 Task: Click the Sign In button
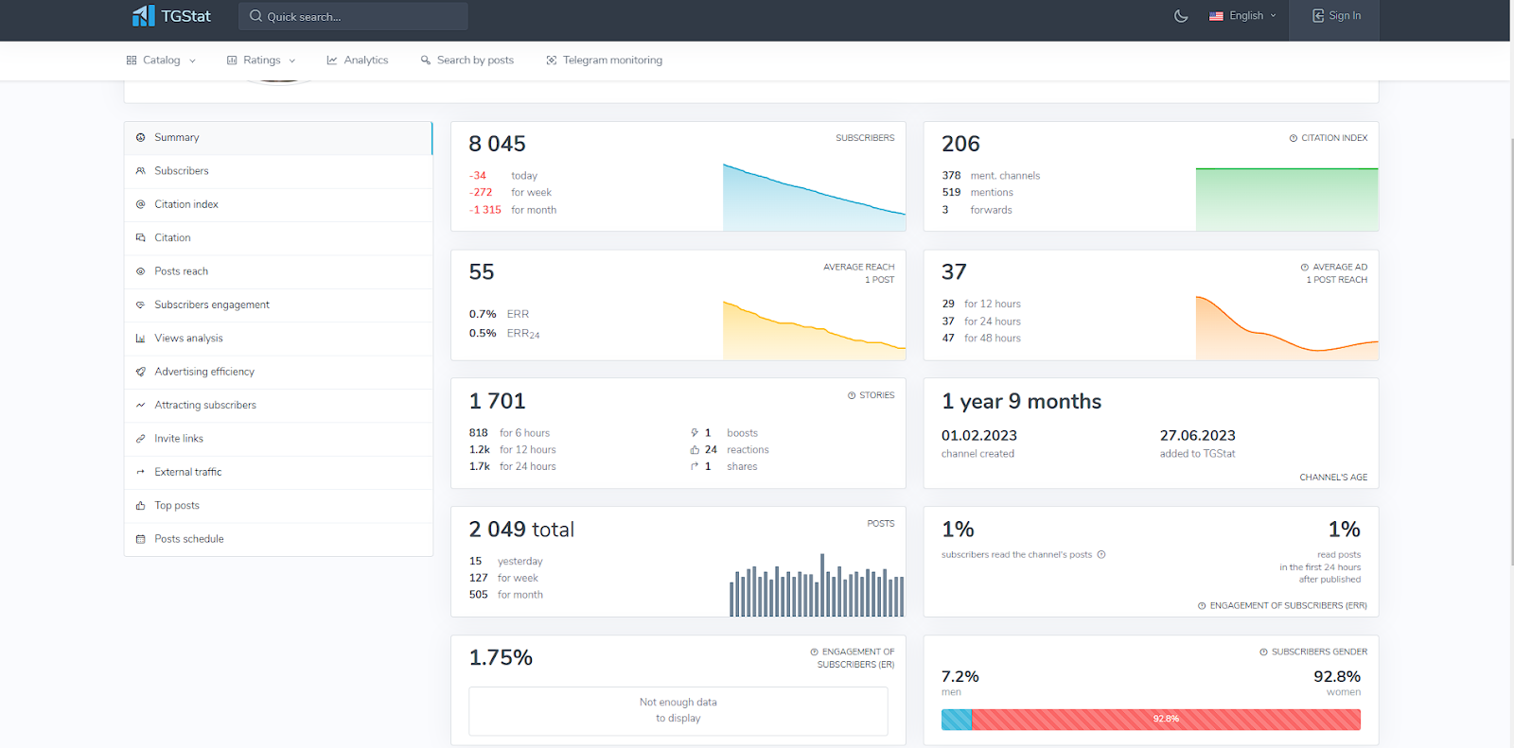coord(1336,16)
